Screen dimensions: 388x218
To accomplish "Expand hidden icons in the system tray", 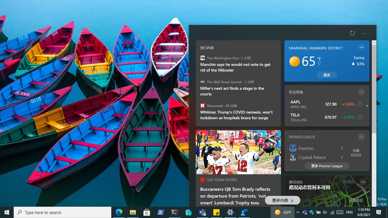I will click(298, 212).
